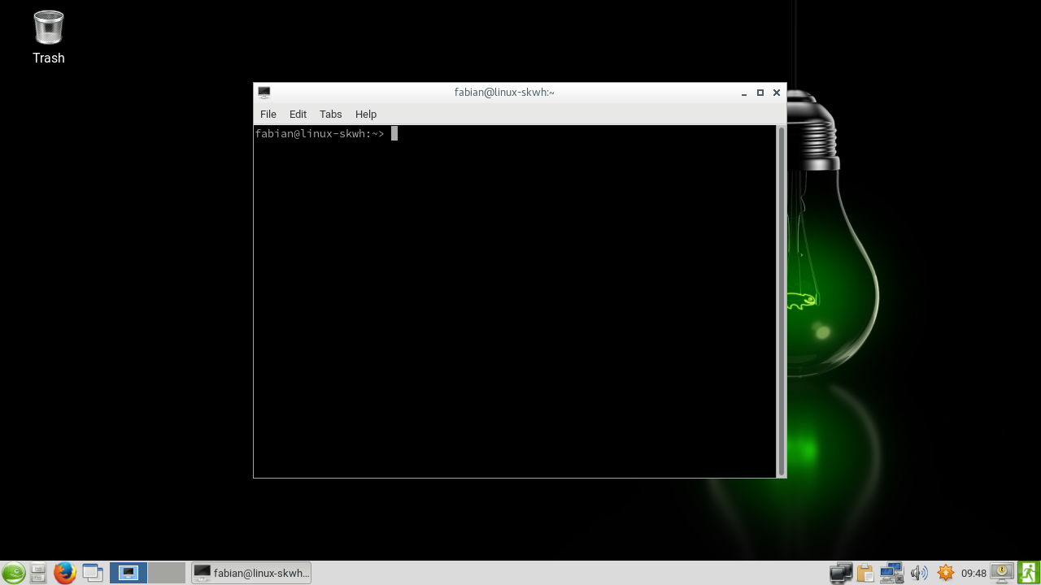Screen dimensions: 1041x585
Task: Click the show desktop windows icon
Action: (x=93, y=574)
